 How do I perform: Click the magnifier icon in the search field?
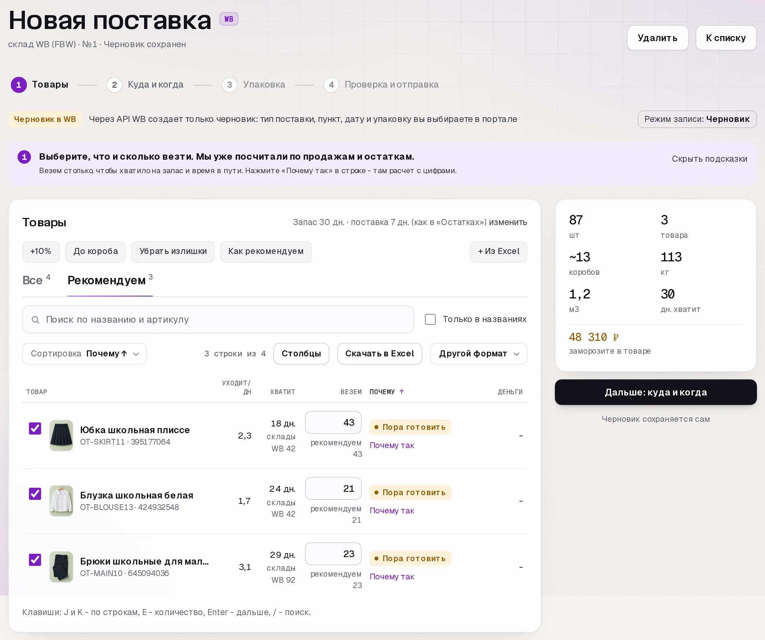tap(35, 320)
